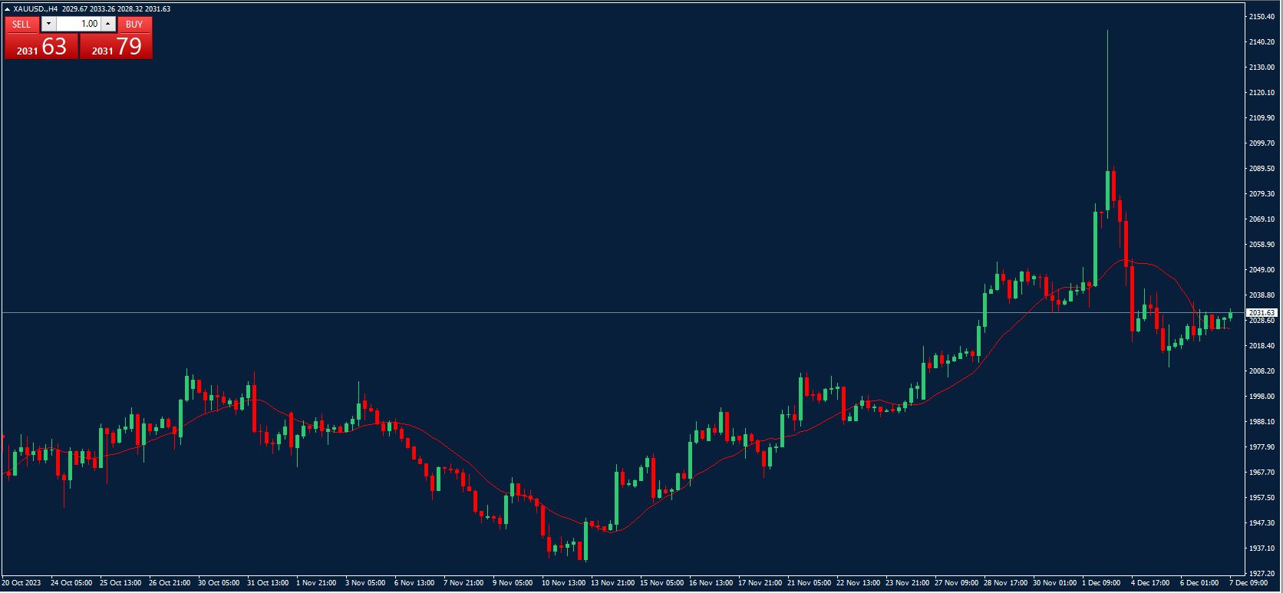Click the 20 Oct 2023 date label
The image size is (1283, 593).
coord(21,583)
